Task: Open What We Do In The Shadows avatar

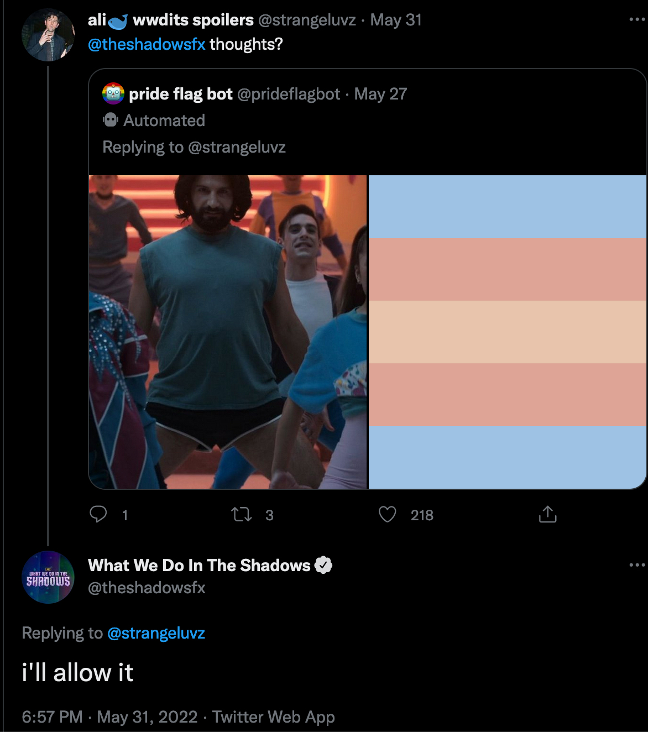Action: (x=48, y=577)
